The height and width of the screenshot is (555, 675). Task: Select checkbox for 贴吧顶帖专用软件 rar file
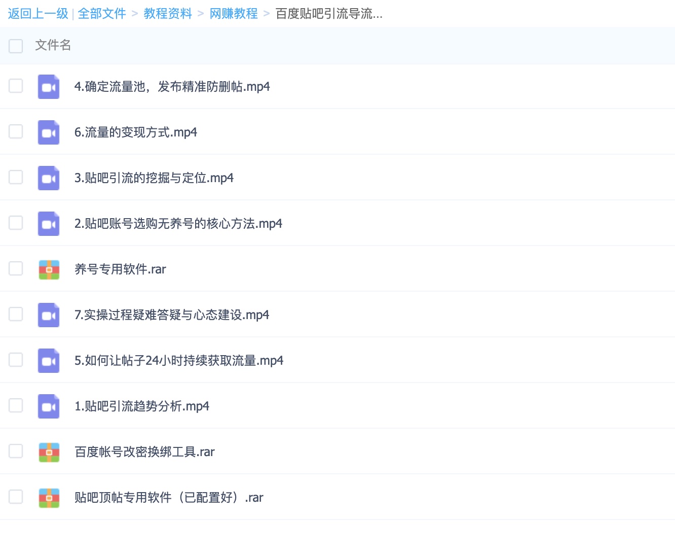pyautogui.click(x=16, y=497)
